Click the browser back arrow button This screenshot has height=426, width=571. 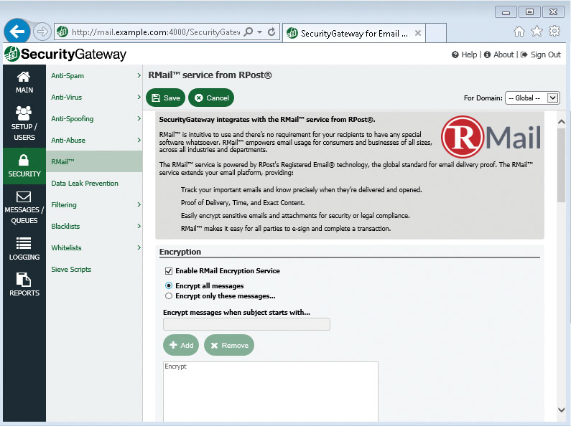17,32
